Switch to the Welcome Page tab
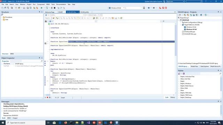 point(49,12)
